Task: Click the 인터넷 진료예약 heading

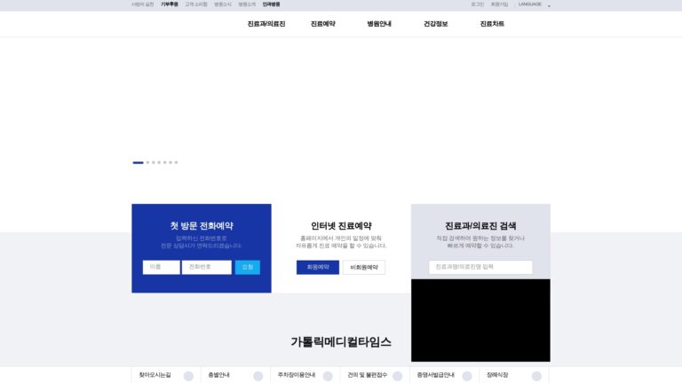Action: click(x=341, y=226)
